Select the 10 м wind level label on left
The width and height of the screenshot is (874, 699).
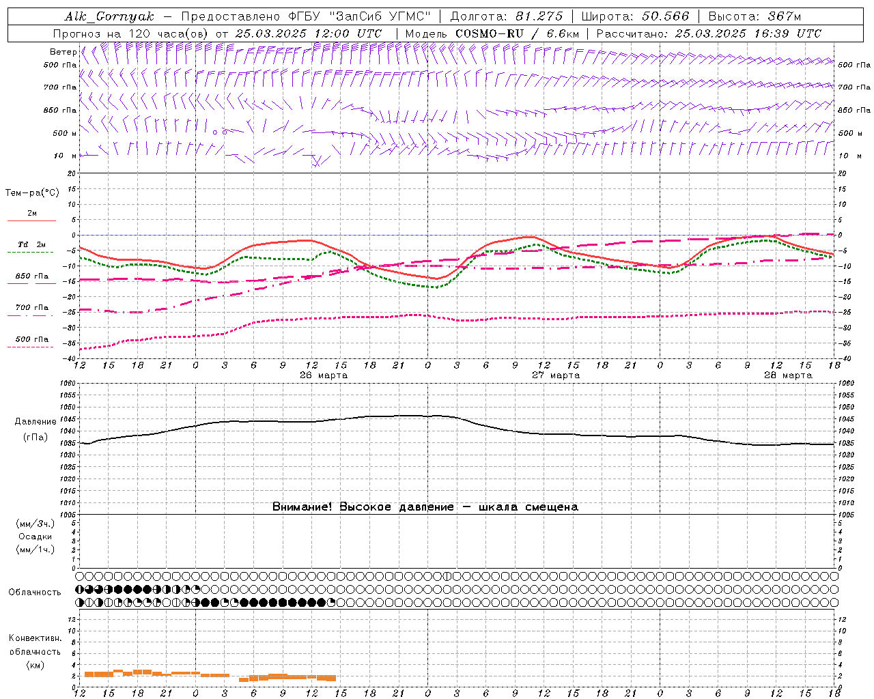66,156
